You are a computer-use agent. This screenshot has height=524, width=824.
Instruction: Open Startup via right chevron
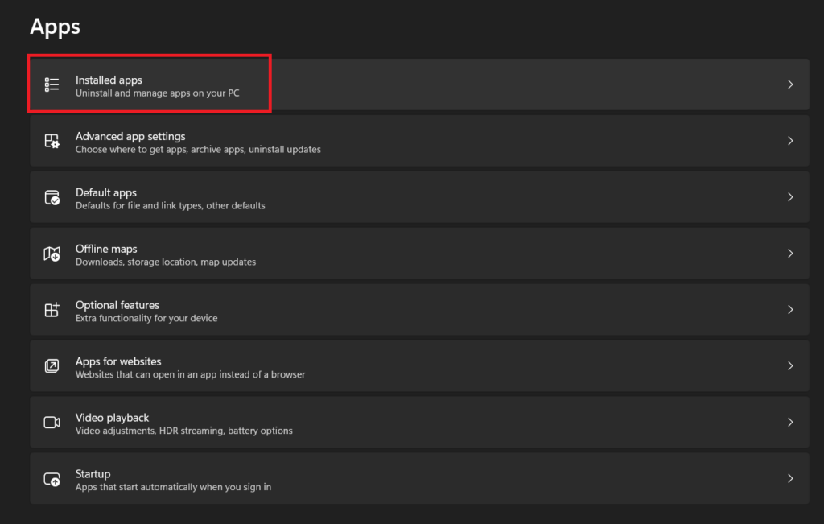point(790,478)
